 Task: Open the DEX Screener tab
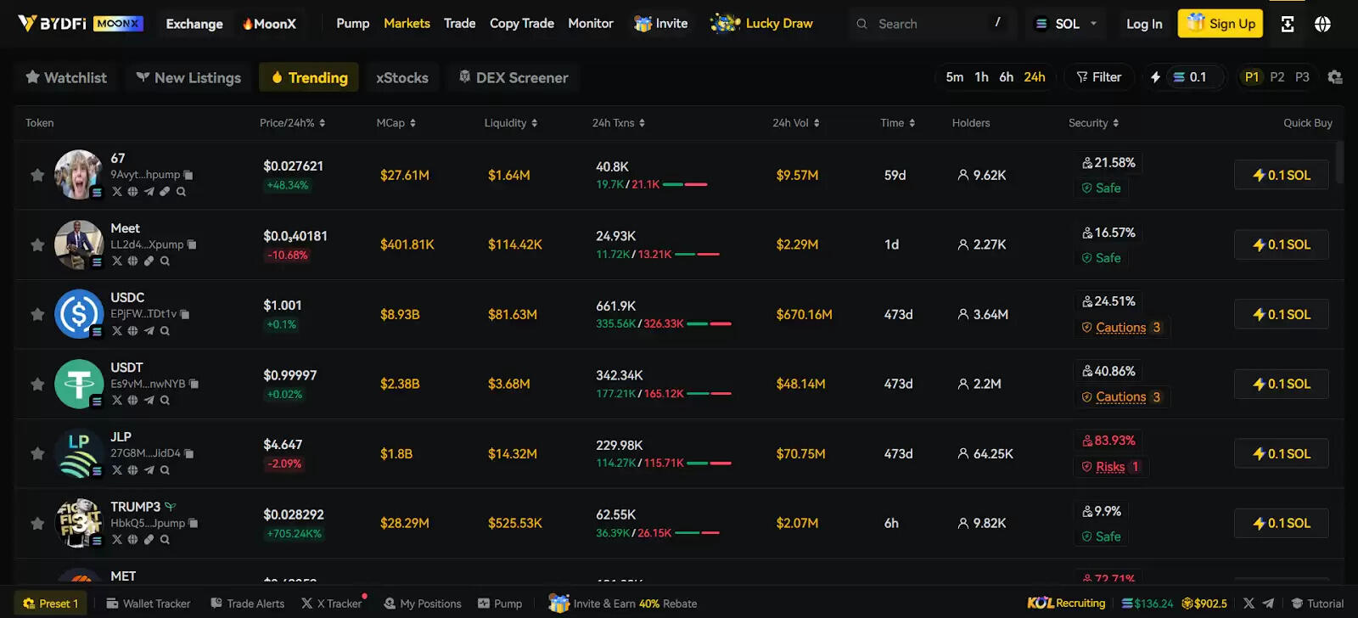point(513,78)
